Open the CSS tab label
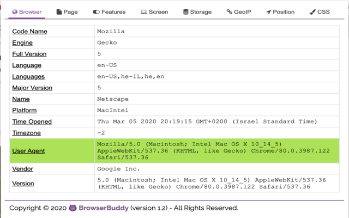The height and width of the screenshot is (218, 349). point(323,12)
